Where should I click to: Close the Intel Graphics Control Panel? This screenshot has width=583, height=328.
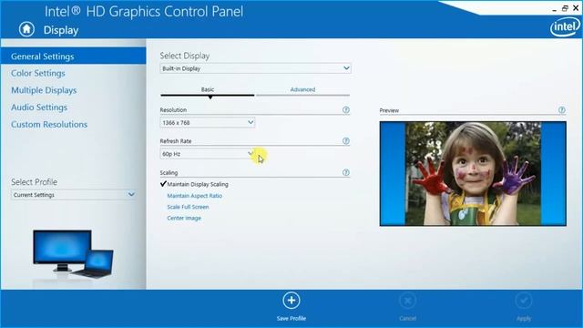576,8
